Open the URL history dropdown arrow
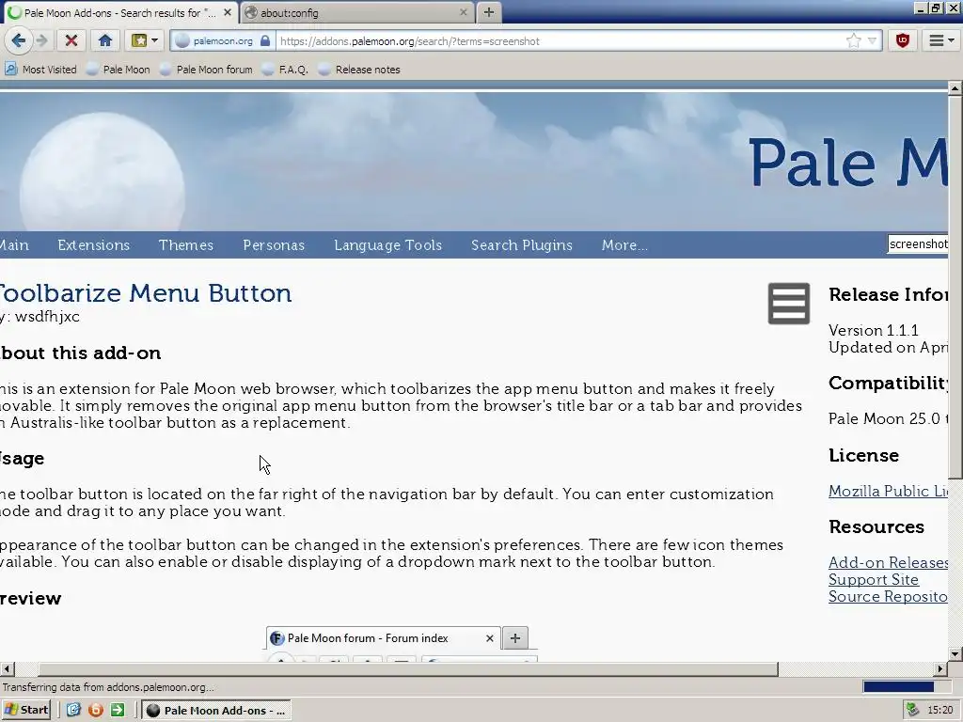This screenshot has height=722, width=963. (x=872, y=41)
